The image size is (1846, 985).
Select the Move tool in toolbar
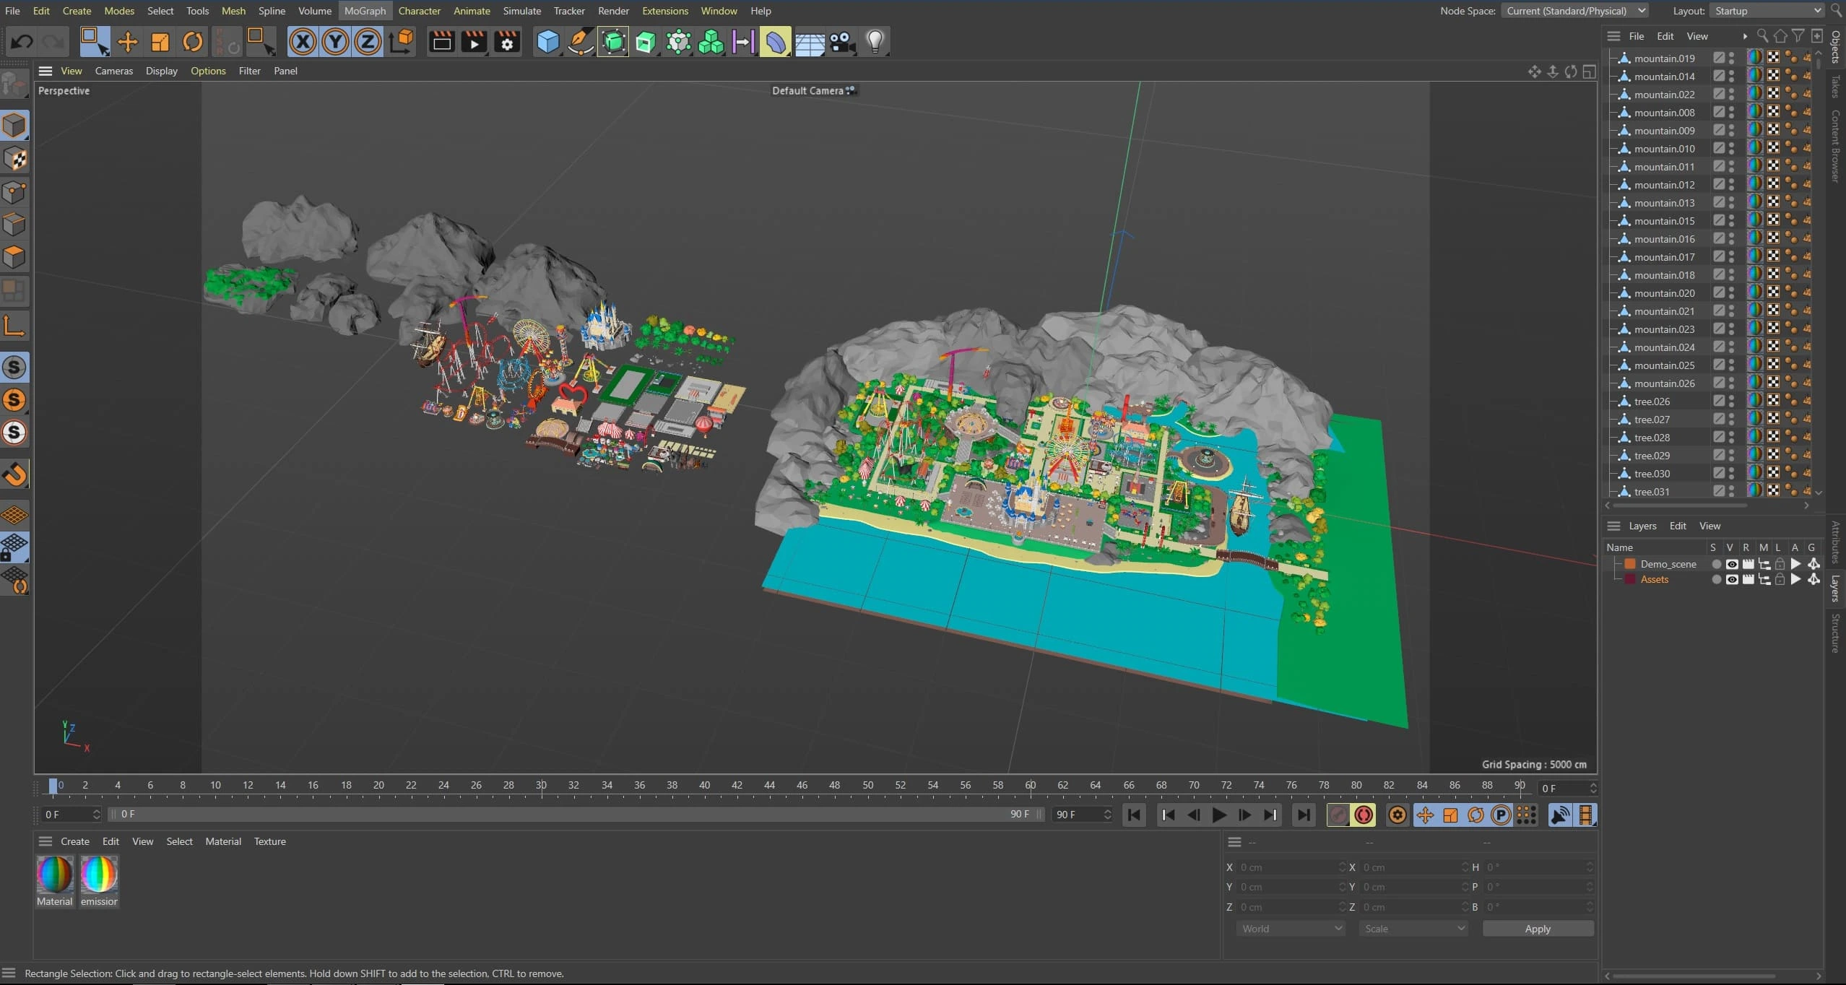127,42
